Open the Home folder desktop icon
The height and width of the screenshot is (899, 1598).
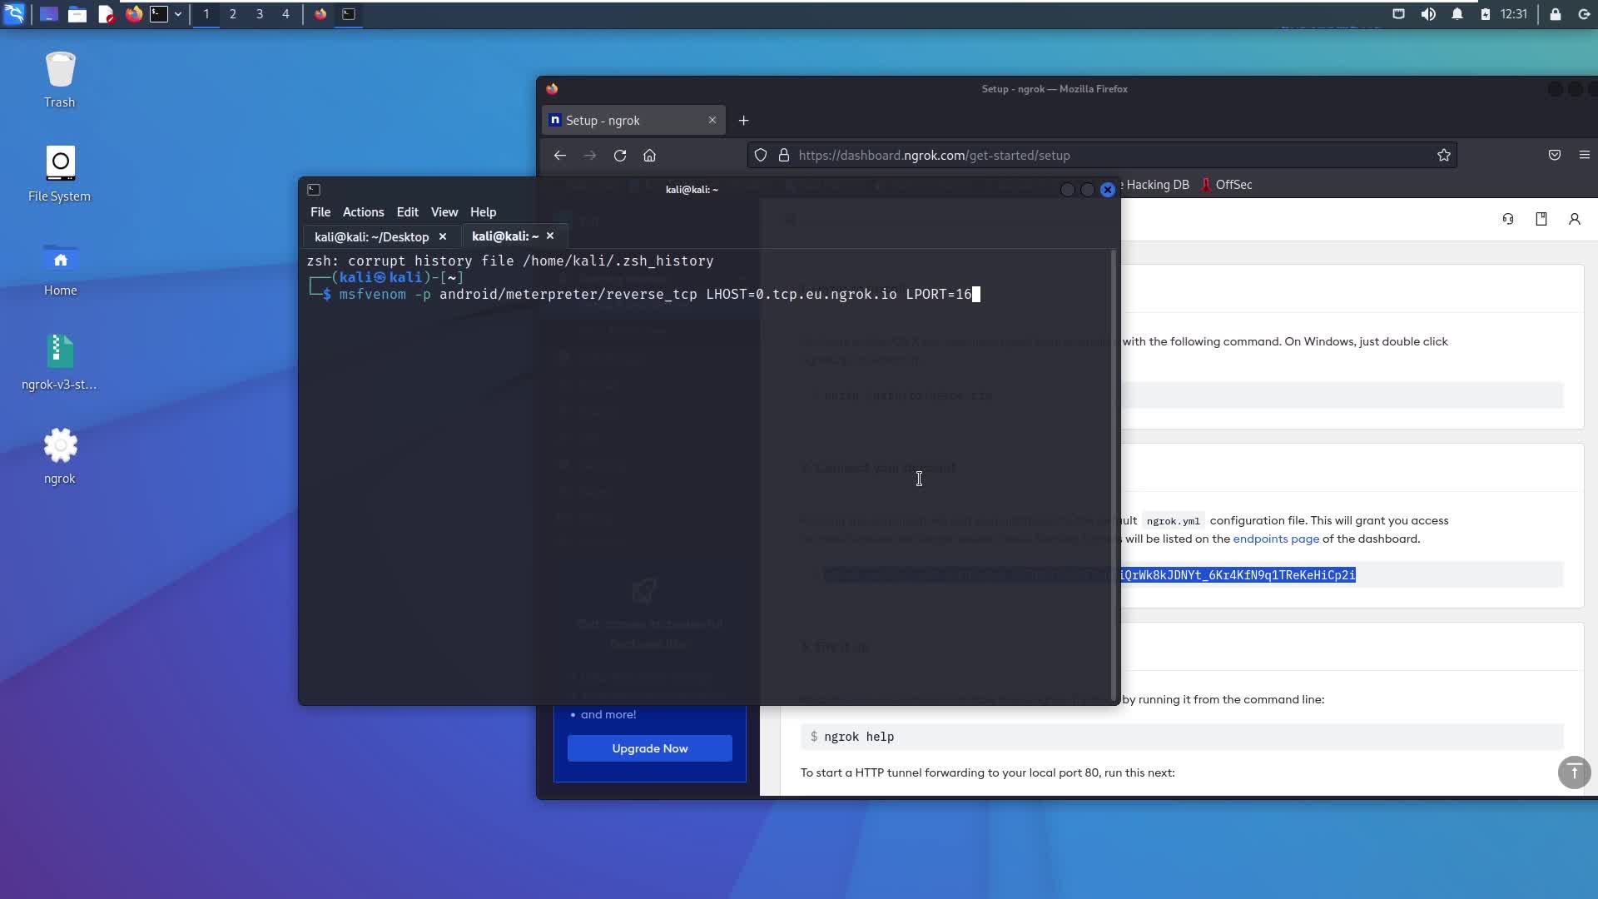(x=60, y=268)
